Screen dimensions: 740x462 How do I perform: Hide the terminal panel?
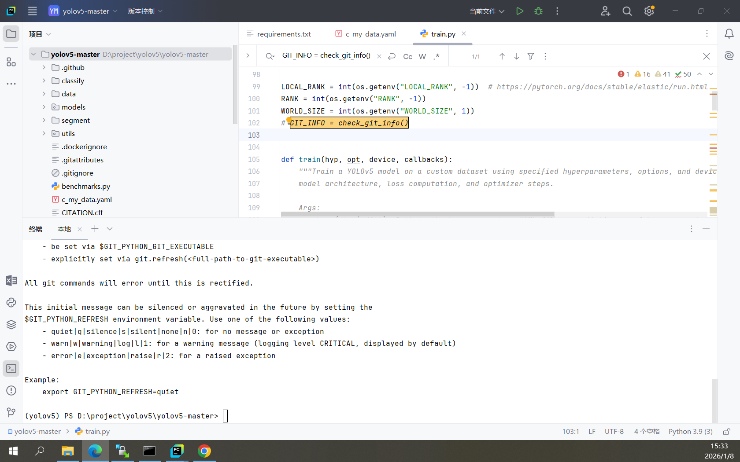point(706,229)
